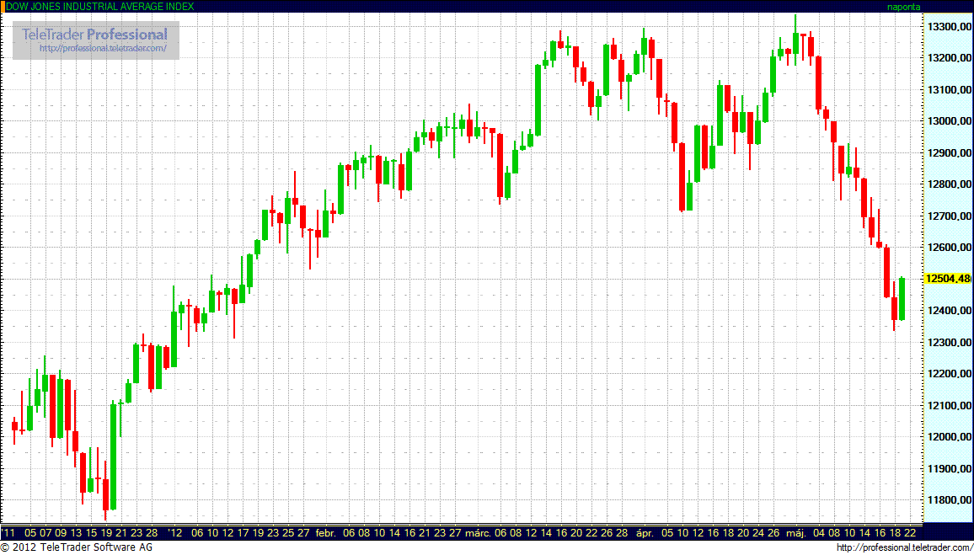974x555 pixels.
Task: Click the 'ápr.' month label on time axis
Action: click(x=646, y=533)
